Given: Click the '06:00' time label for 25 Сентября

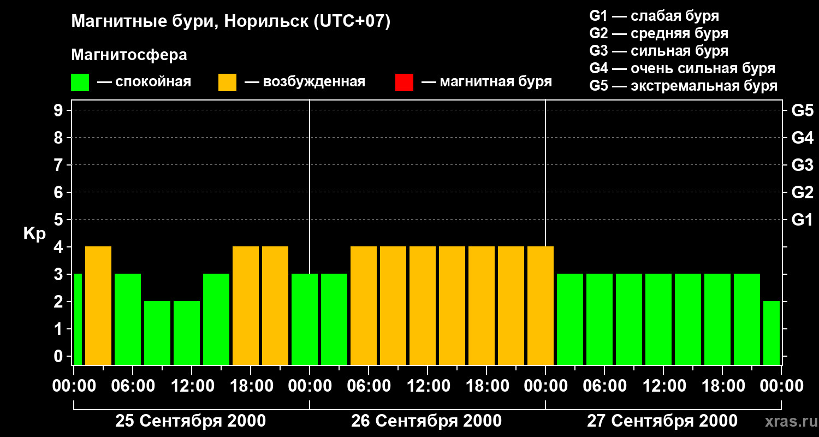Looking at the screenshot, I should (x=132, y=386).
